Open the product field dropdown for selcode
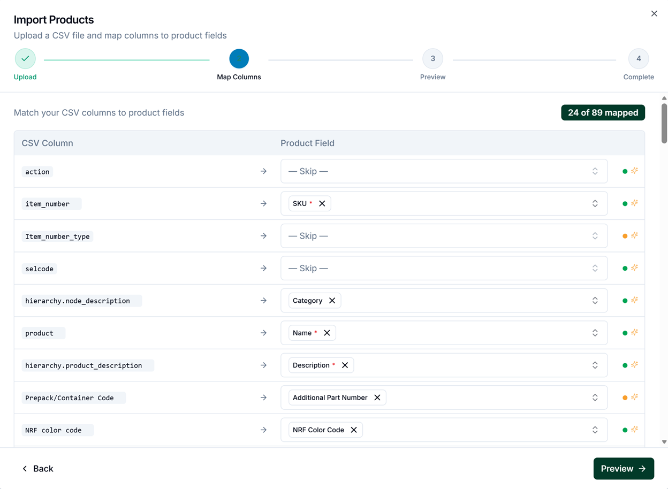Viewport: 668px width, 489px height. tap(444, 268)
